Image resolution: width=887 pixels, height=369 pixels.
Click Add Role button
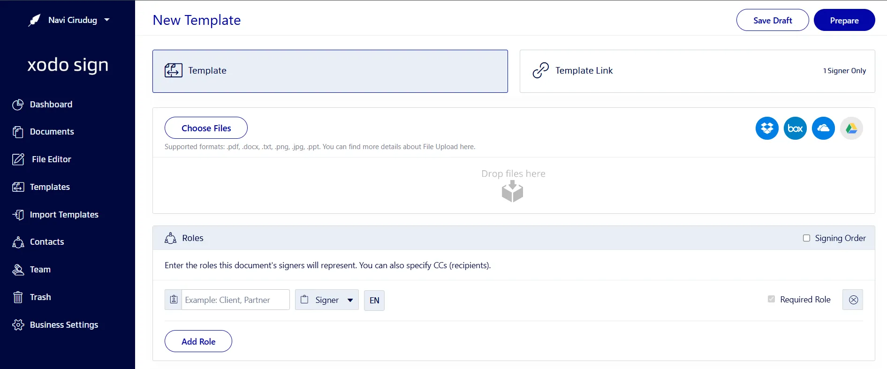pos(198,341)
